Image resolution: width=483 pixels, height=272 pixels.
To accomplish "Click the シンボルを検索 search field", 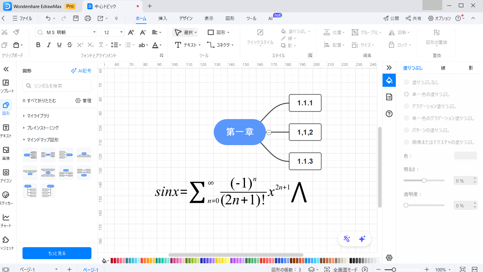I will pyautogui.click(x=57, y=86).
